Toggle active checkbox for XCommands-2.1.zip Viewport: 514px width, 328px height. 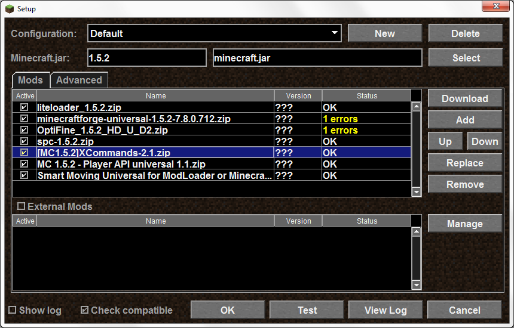click(x=25, y=153)
